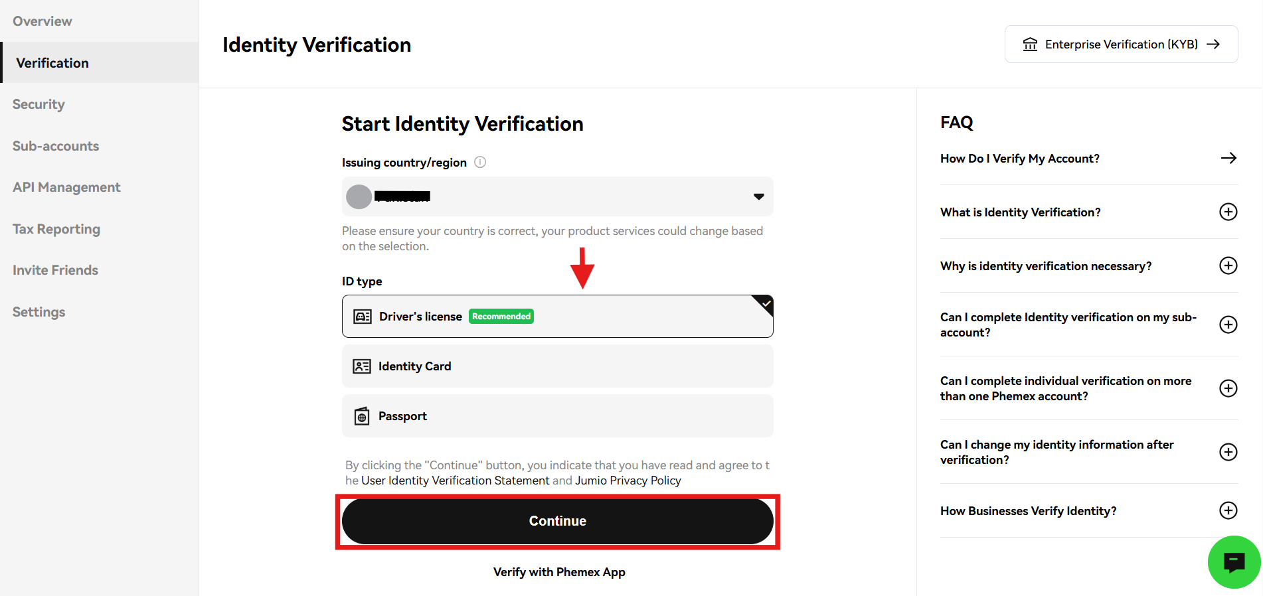
Task: Click the bank icon on Enterprise Verification
Action: point(1030,44)
